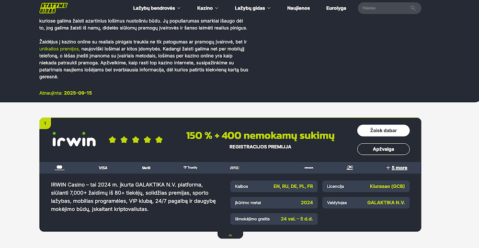Click the Atnaujinta 2025-09-15 date text

coord(65,93)
